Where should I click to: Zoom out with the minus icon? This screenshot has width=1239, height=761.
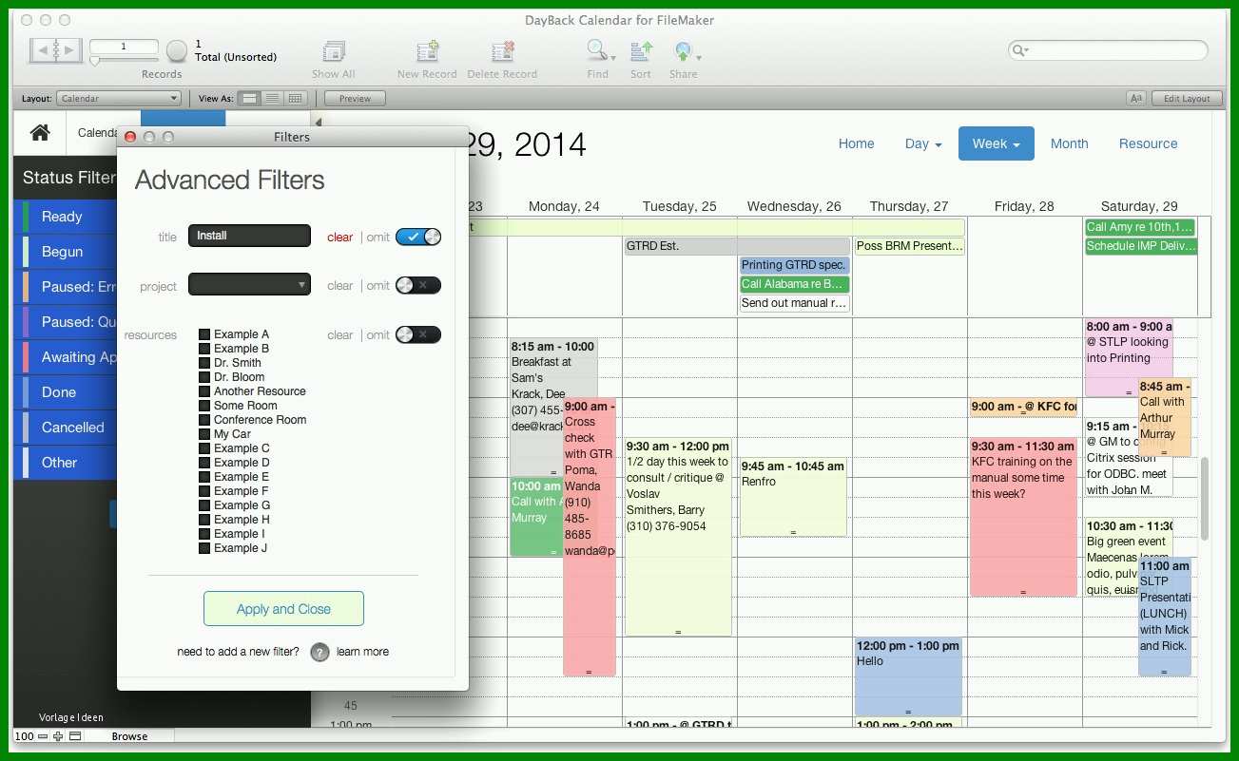(x=43, y=736)
